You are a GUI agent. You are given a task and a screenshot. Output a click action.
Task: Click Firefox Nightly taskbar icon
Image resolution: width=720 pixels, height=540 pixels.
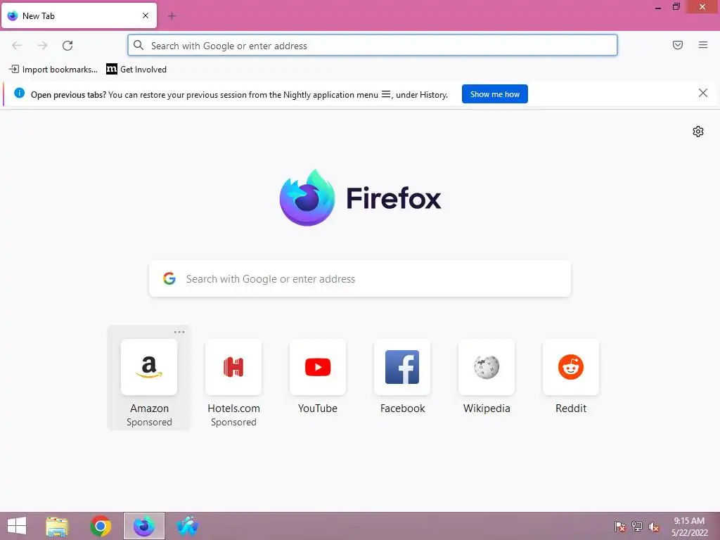point(144,526)
